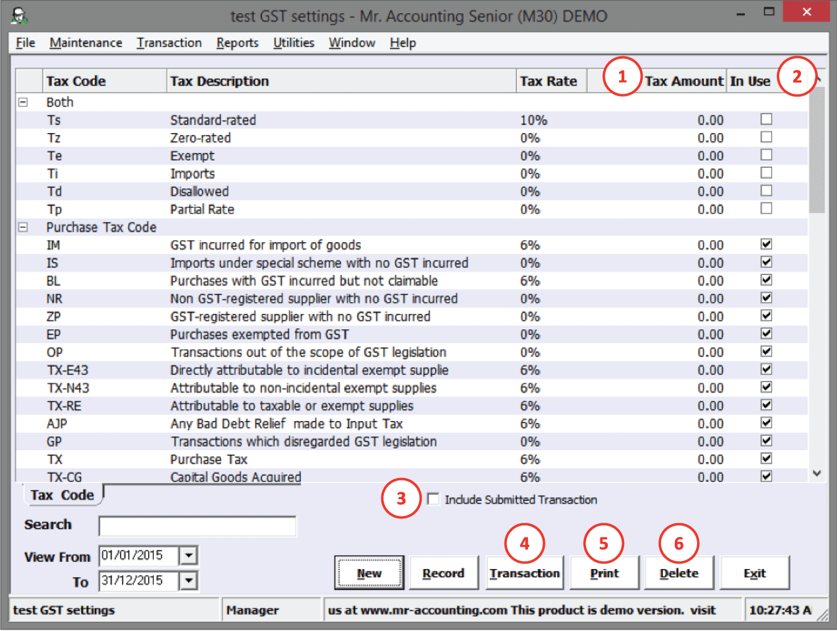Click the scrollbar down arrow

pos(817,474)
